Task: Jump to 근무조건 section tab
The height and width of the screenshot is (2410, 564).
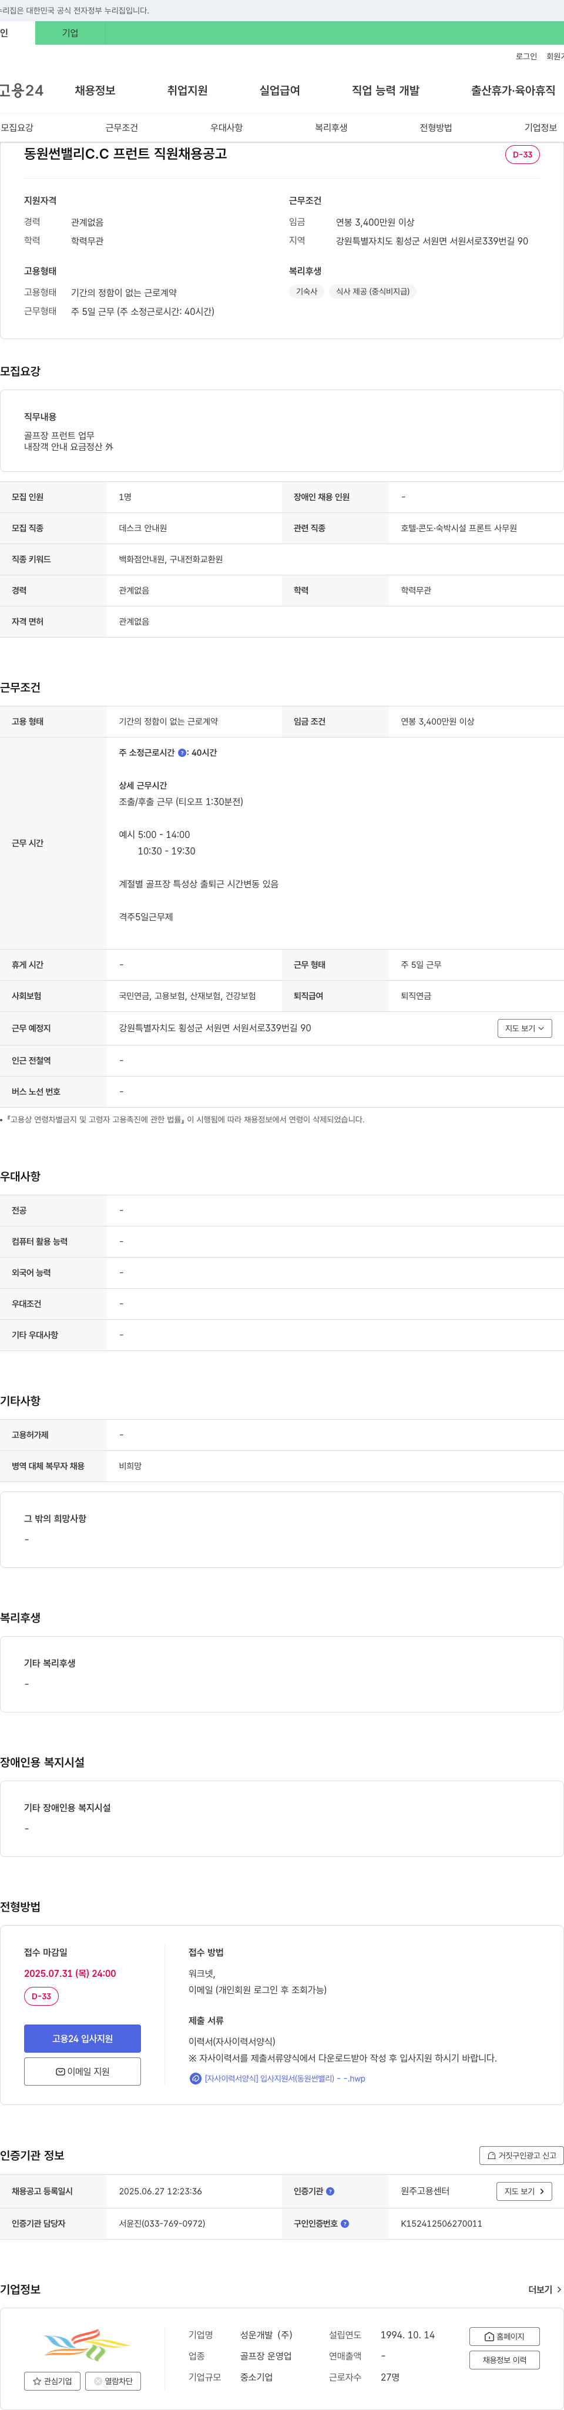Action: click(122, 128)
